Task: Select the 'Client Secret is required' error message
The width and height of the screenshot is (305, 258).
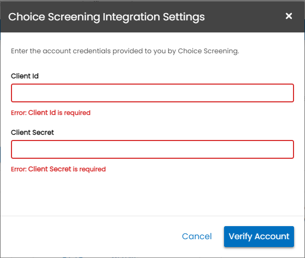Action: [58, 169]
